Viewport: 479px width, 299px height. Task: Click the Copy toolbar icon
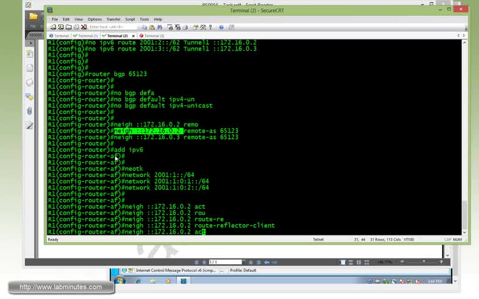point(144,27)
